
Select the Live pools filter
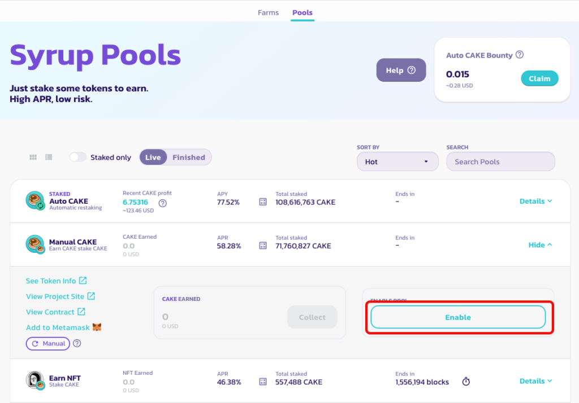(x=153, y=157)
